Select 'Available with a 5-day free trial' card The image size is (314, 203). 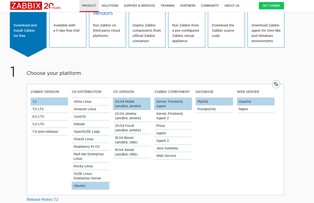click(68, 30)
